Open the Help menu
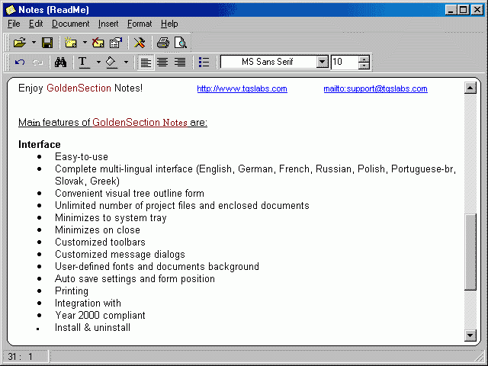The width and height of the screenshot is (488, 366). (169, 24)
